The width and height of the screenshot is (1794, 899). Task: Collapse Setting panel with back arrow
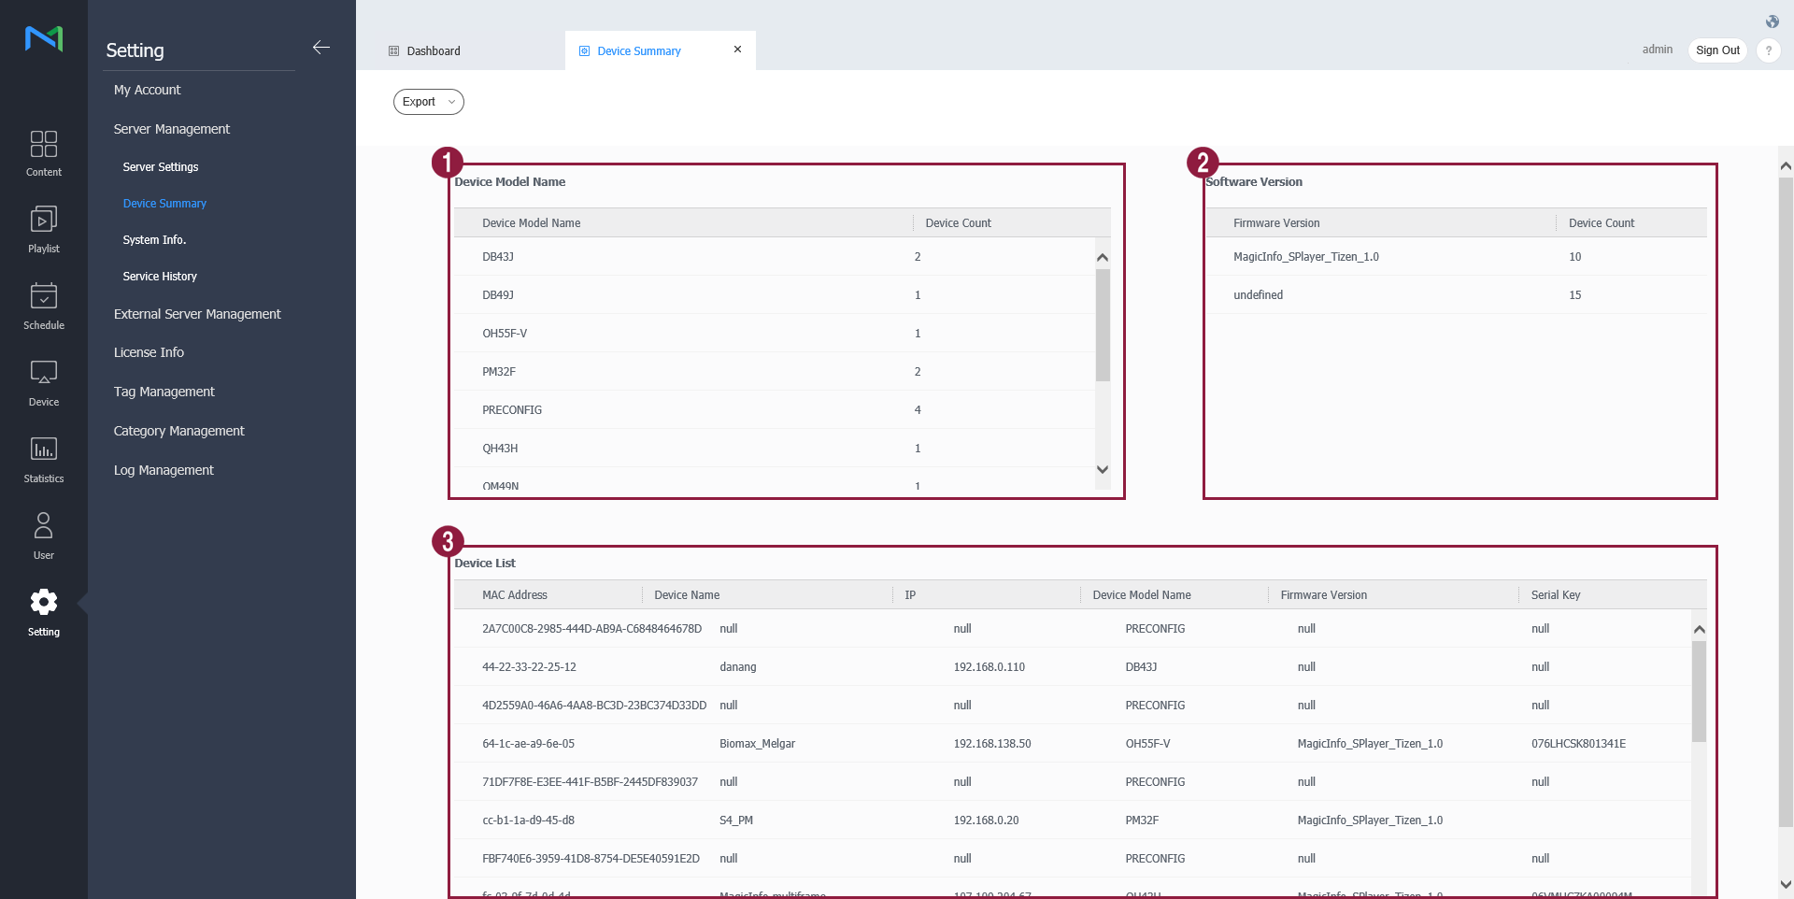(x=321, y=48)
